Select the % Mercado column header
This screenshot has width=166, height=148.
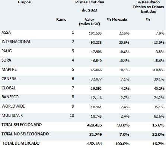tap(117, 19)
